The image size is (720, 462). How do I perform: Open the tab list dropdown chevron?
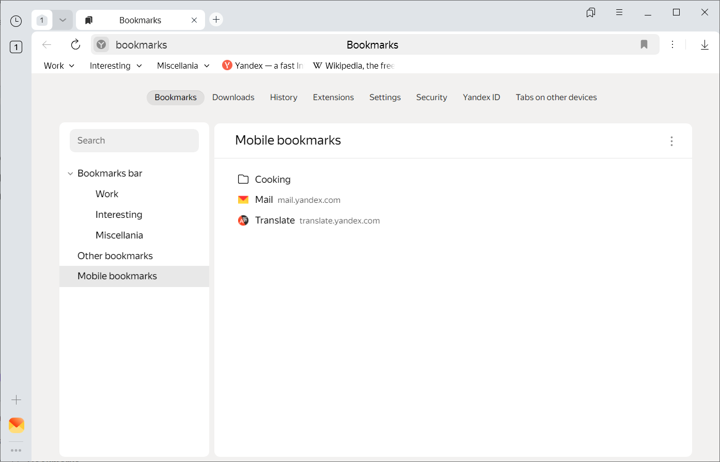[62, 20]
